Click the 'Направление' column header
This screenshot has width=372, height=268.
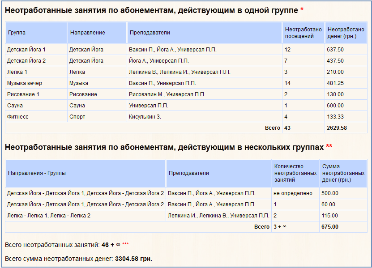pyautogui.click(x=87, y=33)
